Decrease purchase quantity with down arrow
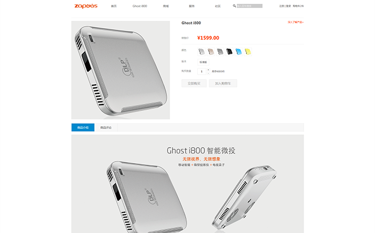Screen dimensions: 375x233 coord(209,73)
